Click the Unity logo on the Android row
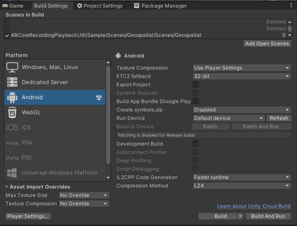The height and width of the screenshot is (226, 297). (x=99, y=97)
